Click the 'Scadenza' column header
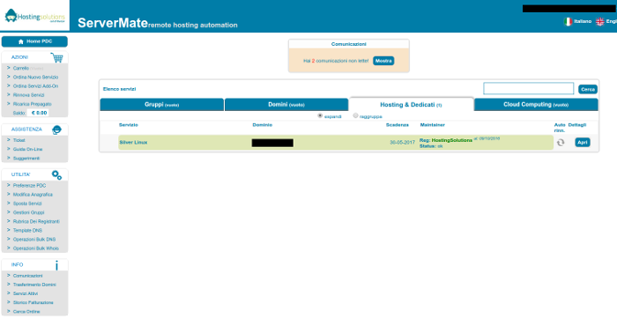617x318 pixels. tap(397, 125)
